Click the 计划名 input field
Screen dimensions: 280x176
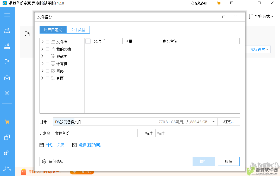tap(95, 133)
